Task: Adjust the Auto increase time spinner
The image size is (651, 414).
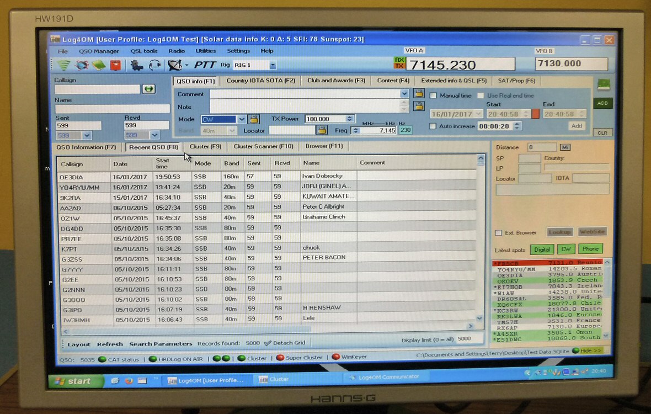Action: click(516, 126)
